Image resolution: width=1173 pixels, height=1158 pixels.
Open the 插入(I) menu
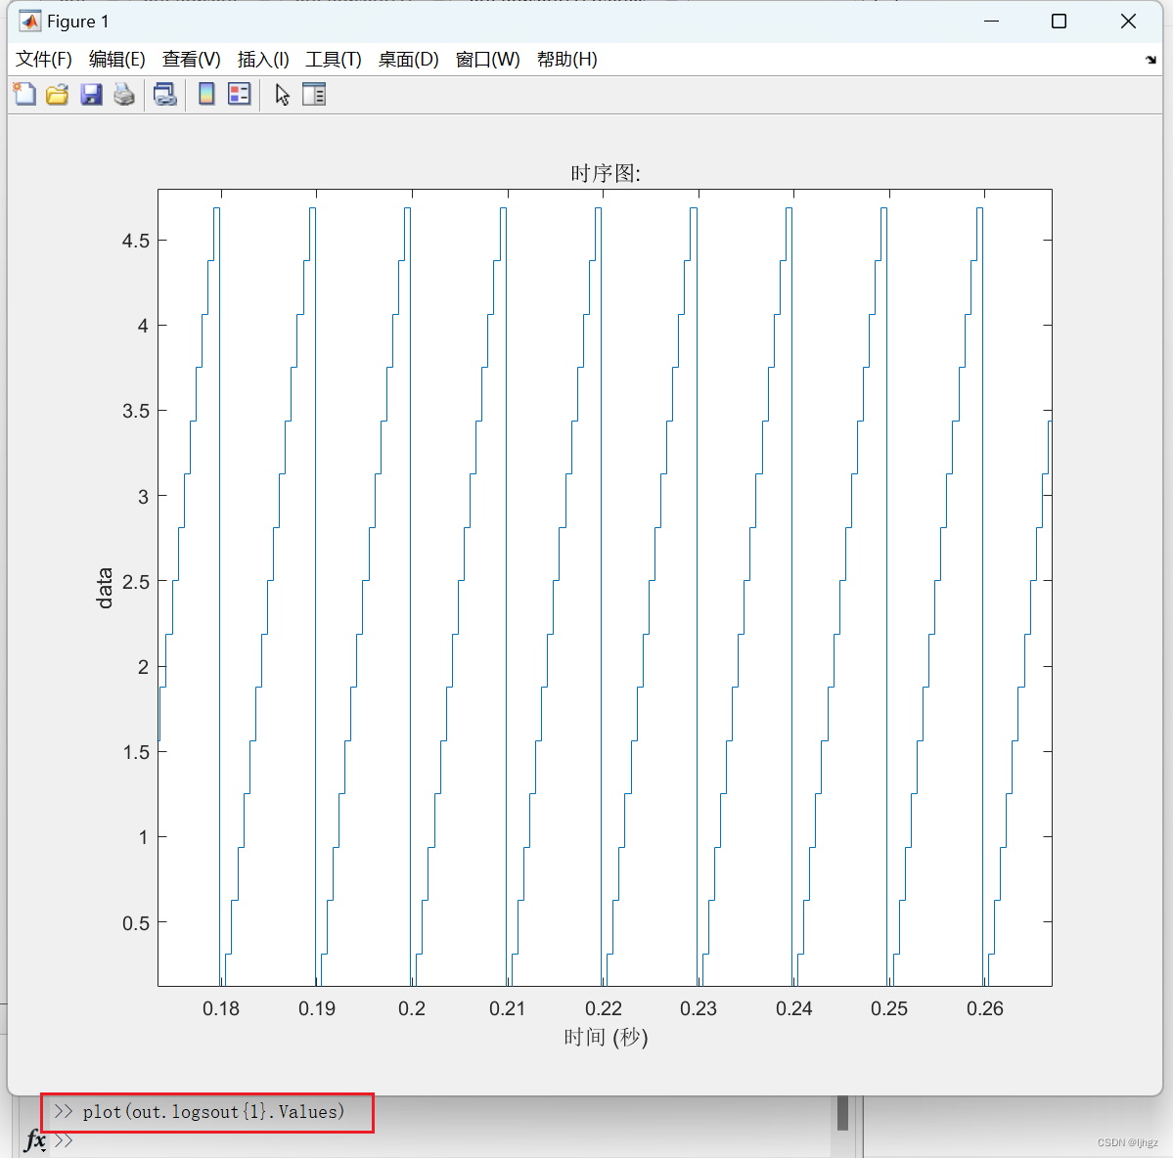coord(262,59)
